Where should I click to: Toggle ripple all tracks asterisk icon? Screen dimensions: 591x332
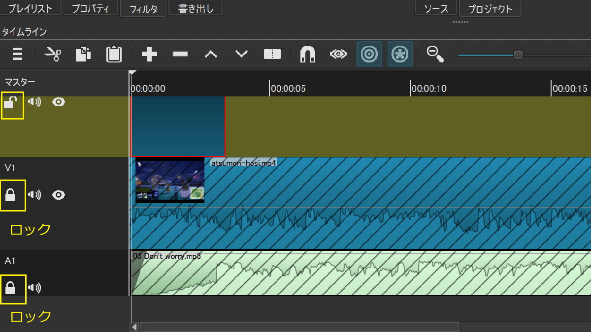[x=399, y=54]
